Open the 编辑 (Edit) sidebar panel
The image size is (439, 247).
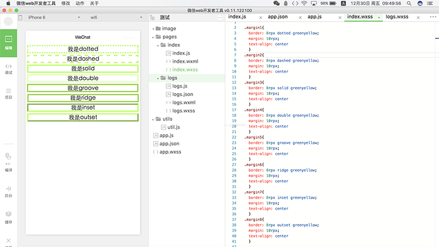point(8,43)
